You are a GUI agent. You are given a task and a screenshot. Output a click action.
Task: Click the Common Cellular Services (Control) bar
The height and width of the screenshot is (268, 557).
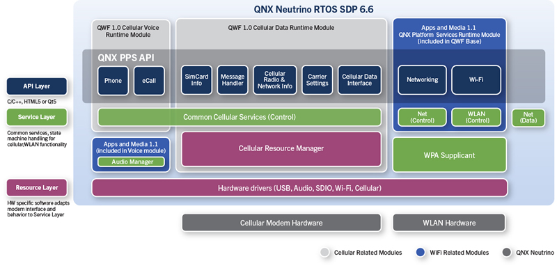click(x=240, y=117)
